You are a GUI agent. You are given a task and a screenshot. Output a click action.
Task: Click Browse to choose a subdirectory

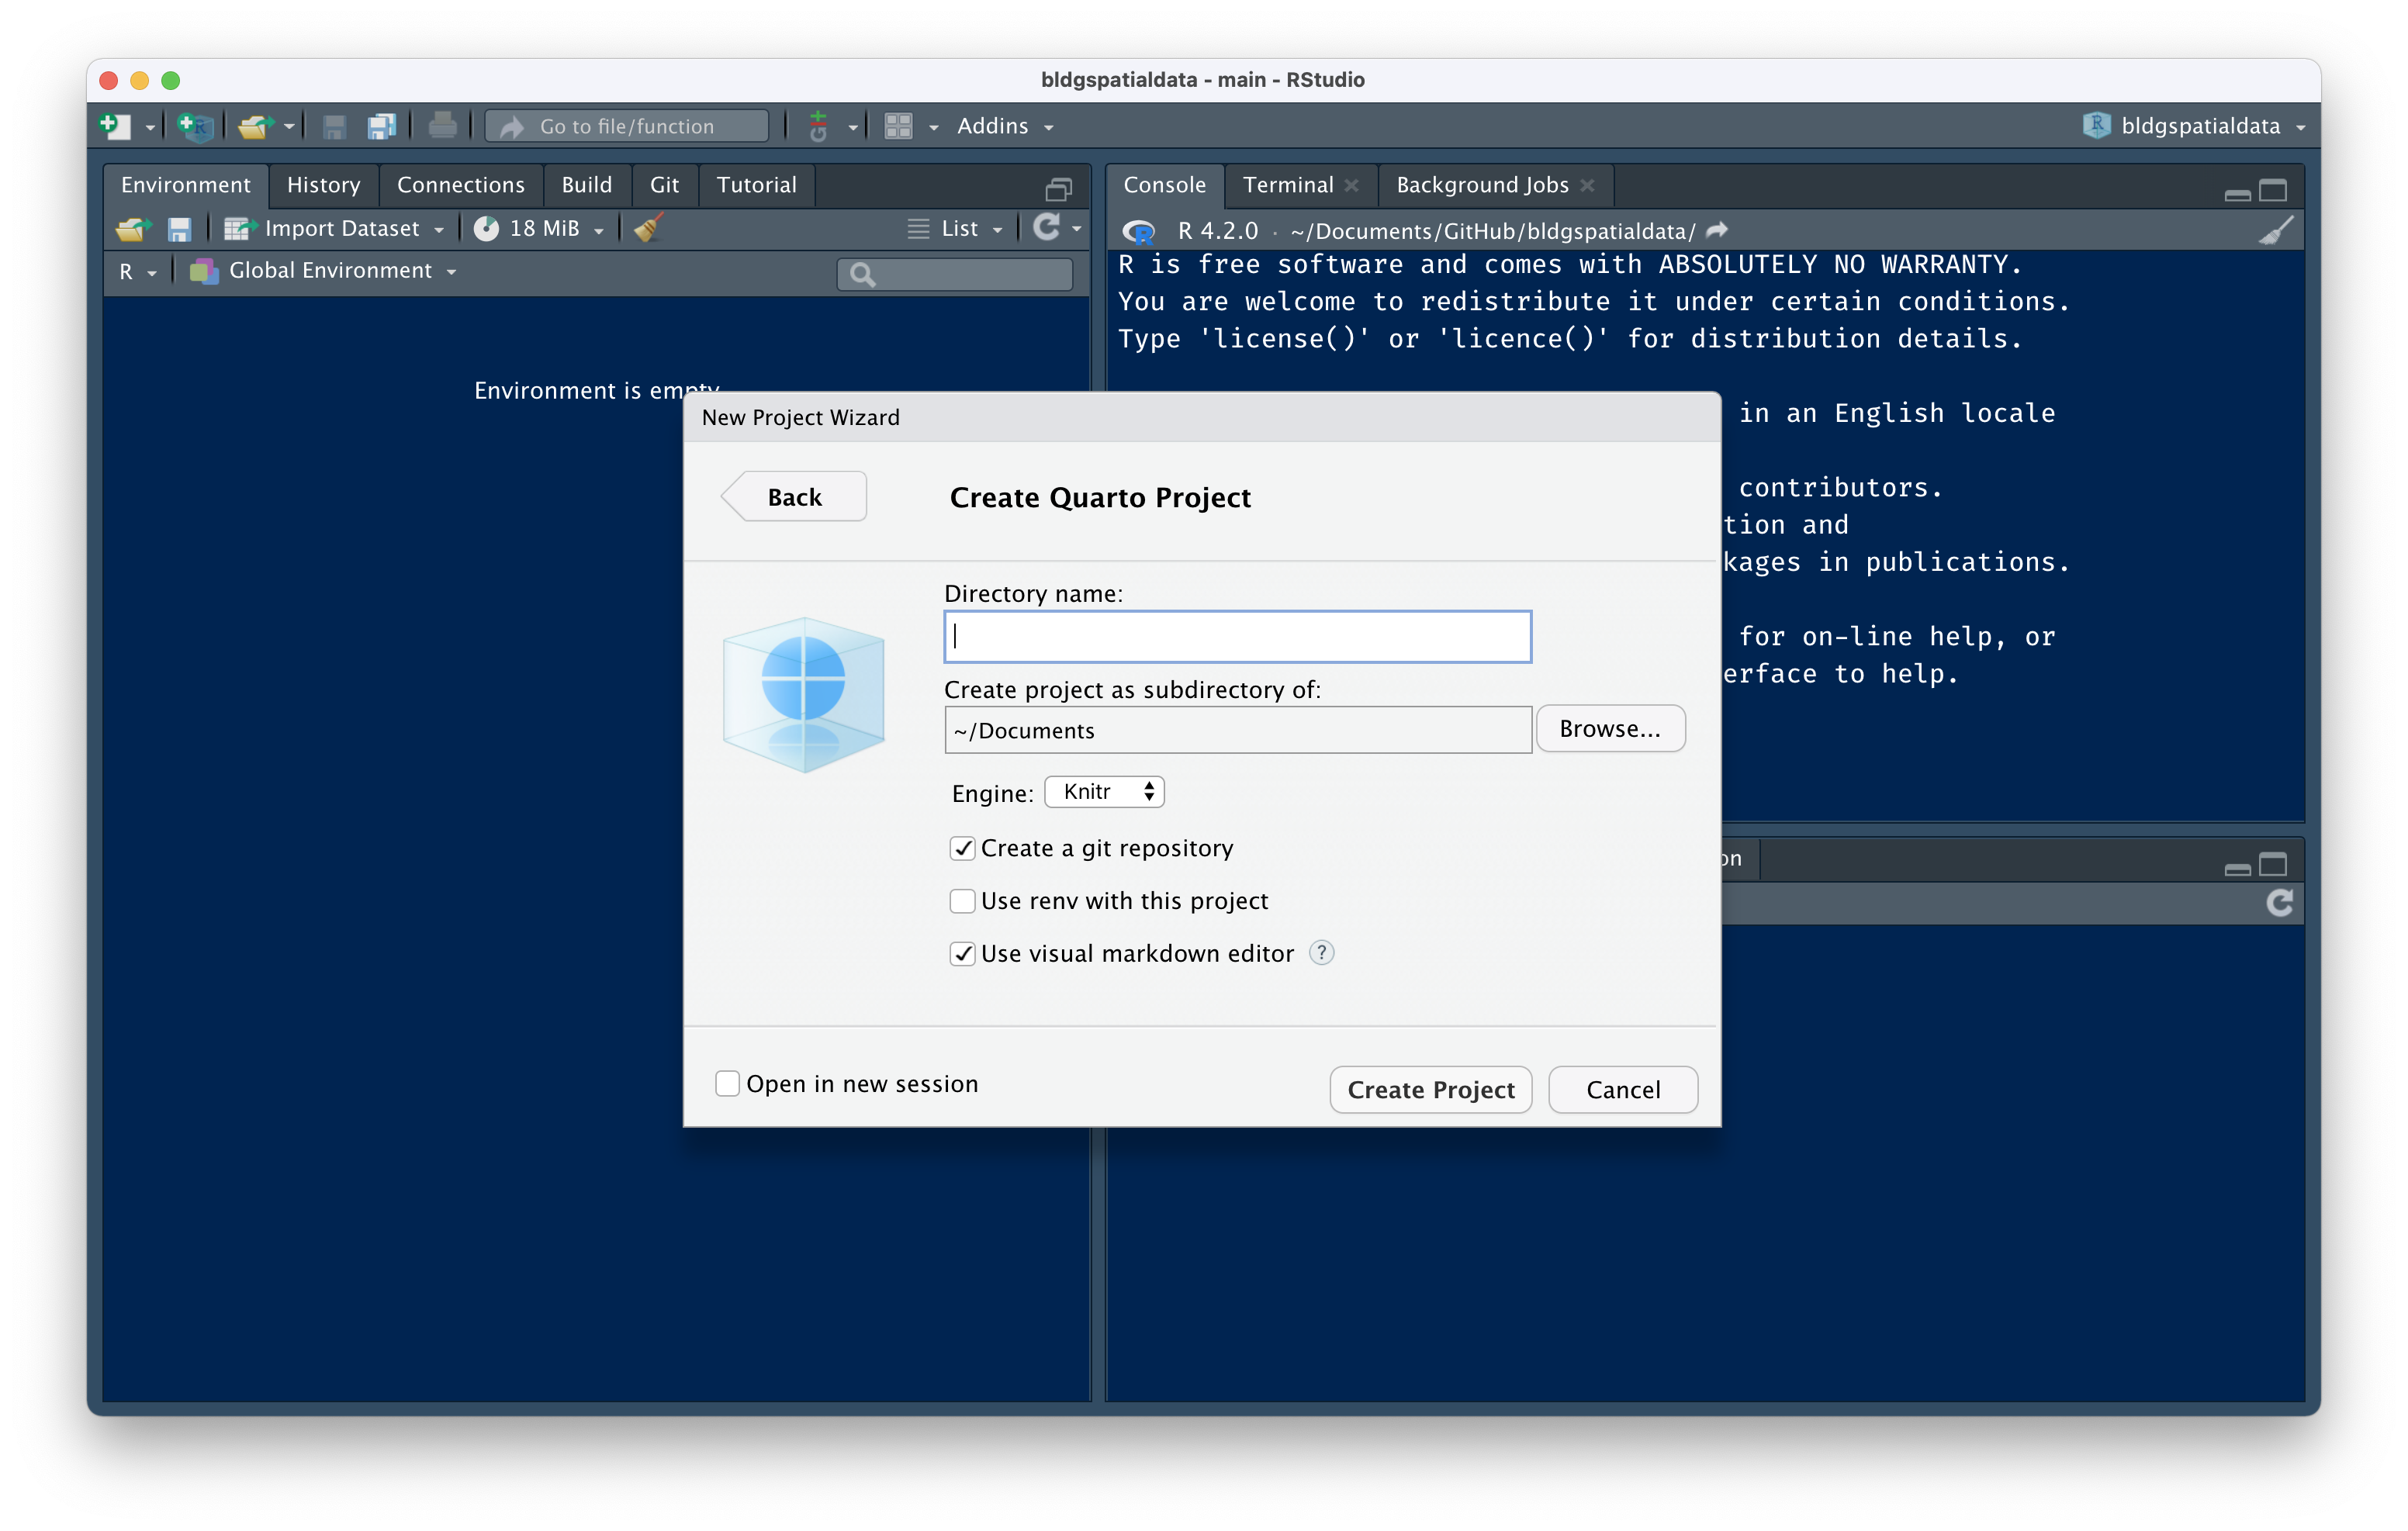(x=1609, y=728)
